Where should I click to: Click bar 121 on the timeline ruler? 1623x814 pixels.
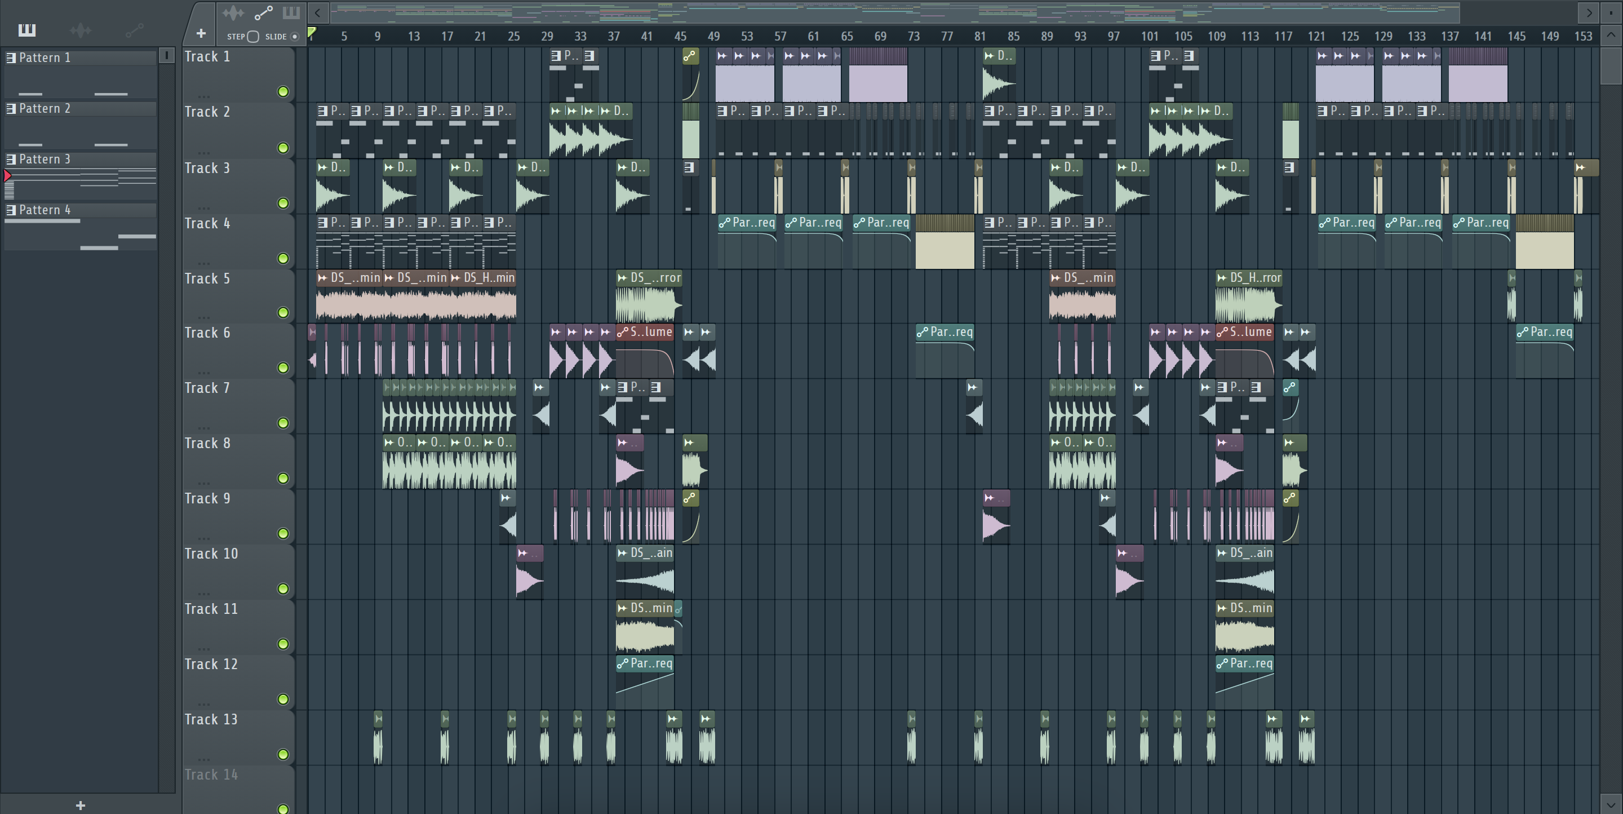click(1316, 37)
